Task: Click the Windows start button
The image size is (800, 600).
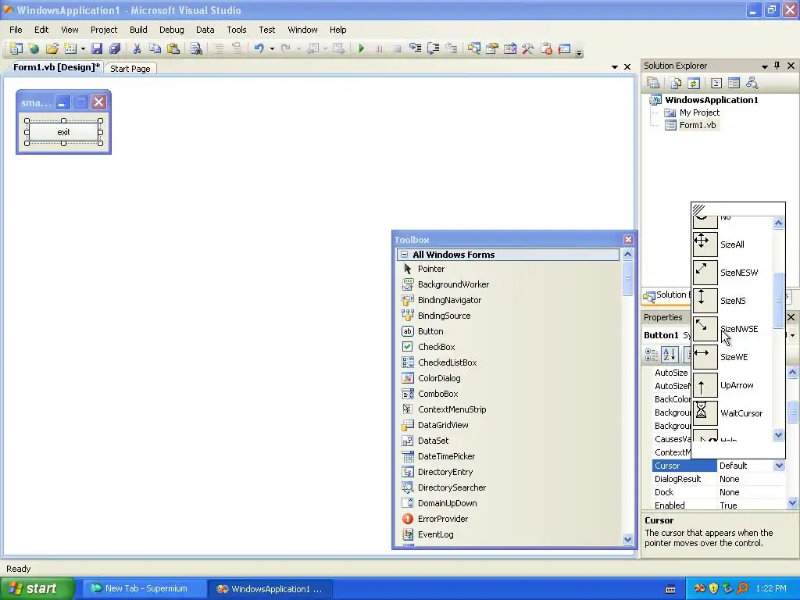Action: click(x=37, y=588)
